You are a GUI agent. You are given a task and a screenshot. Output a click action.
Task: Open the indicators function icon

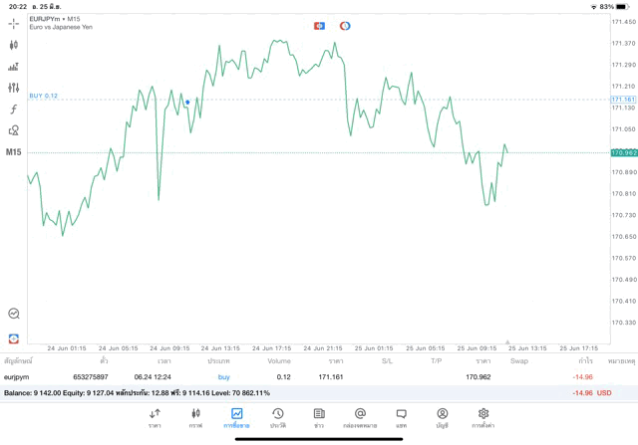pos(14,109)
